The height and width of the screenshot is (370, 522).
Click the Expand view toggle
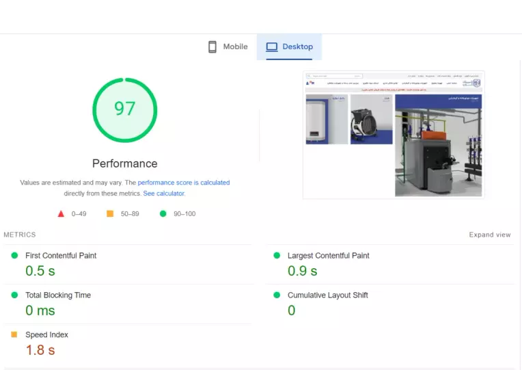(490, 235)
